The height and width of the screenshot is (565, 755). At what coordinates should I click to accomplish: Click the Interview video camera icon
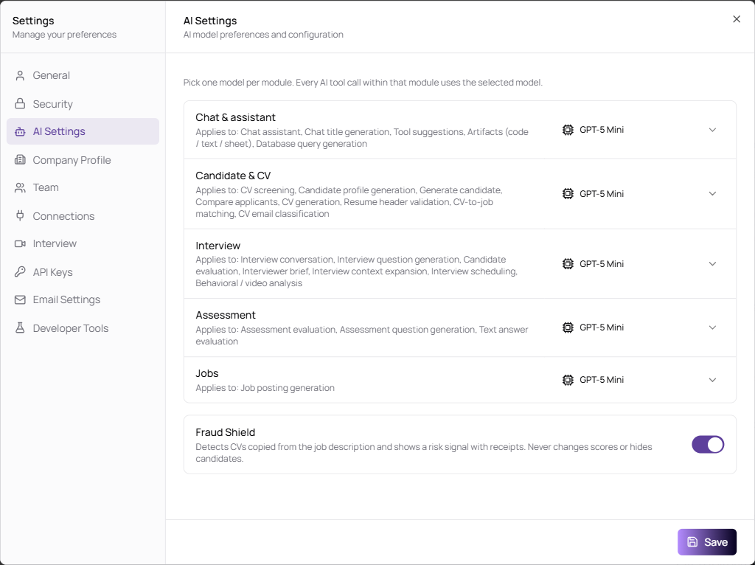click(x=20, y=243)
